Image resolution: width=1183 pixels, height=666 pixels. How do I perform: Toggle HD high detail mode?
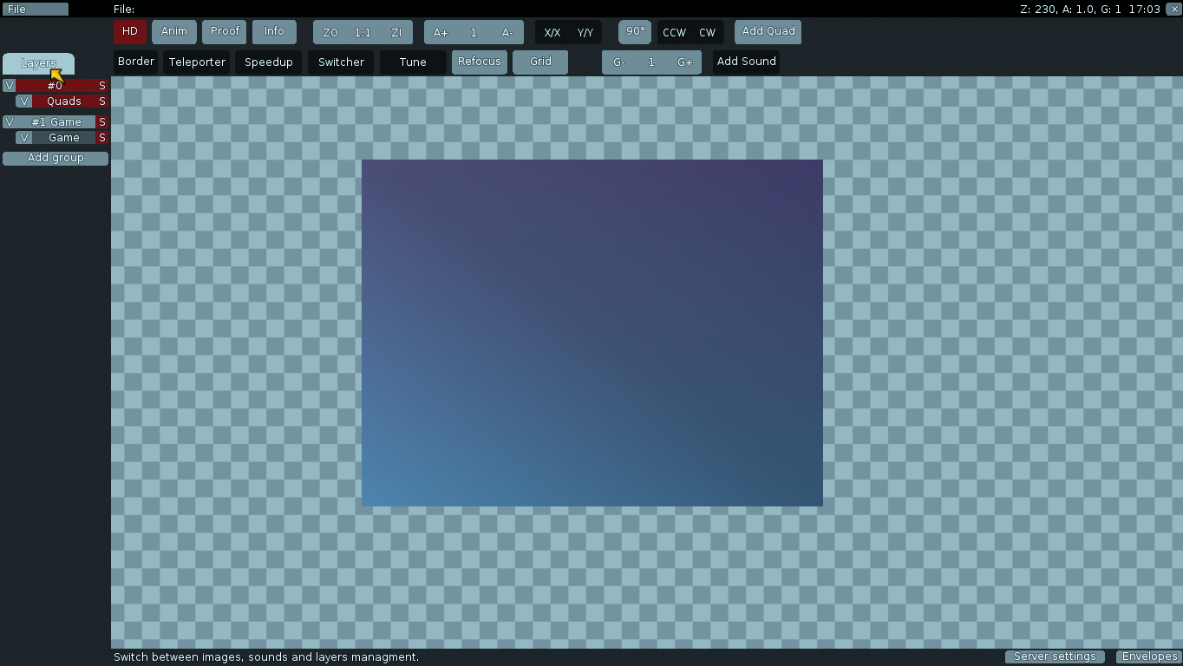tap(130, 32)
